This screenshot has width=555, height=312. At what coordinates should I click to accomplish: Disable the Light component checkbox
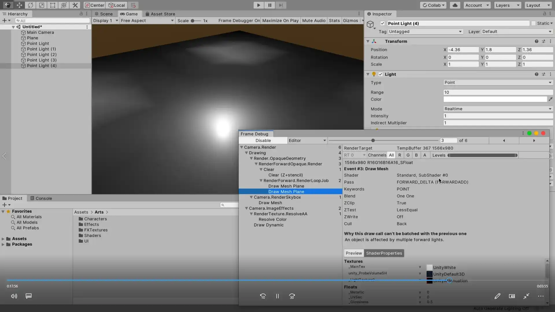pos(381,74)
